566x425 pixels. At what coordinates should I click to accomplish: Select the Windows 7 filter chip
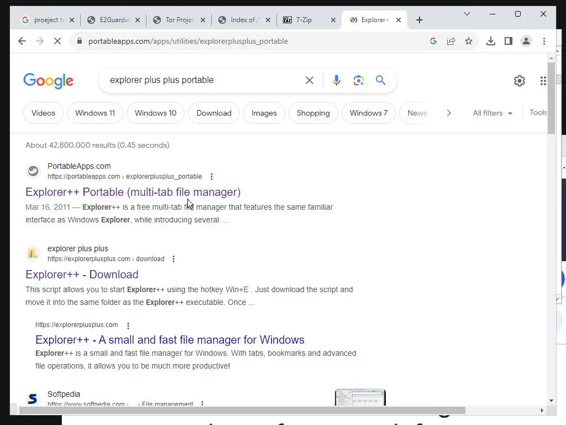click(369, 113)
